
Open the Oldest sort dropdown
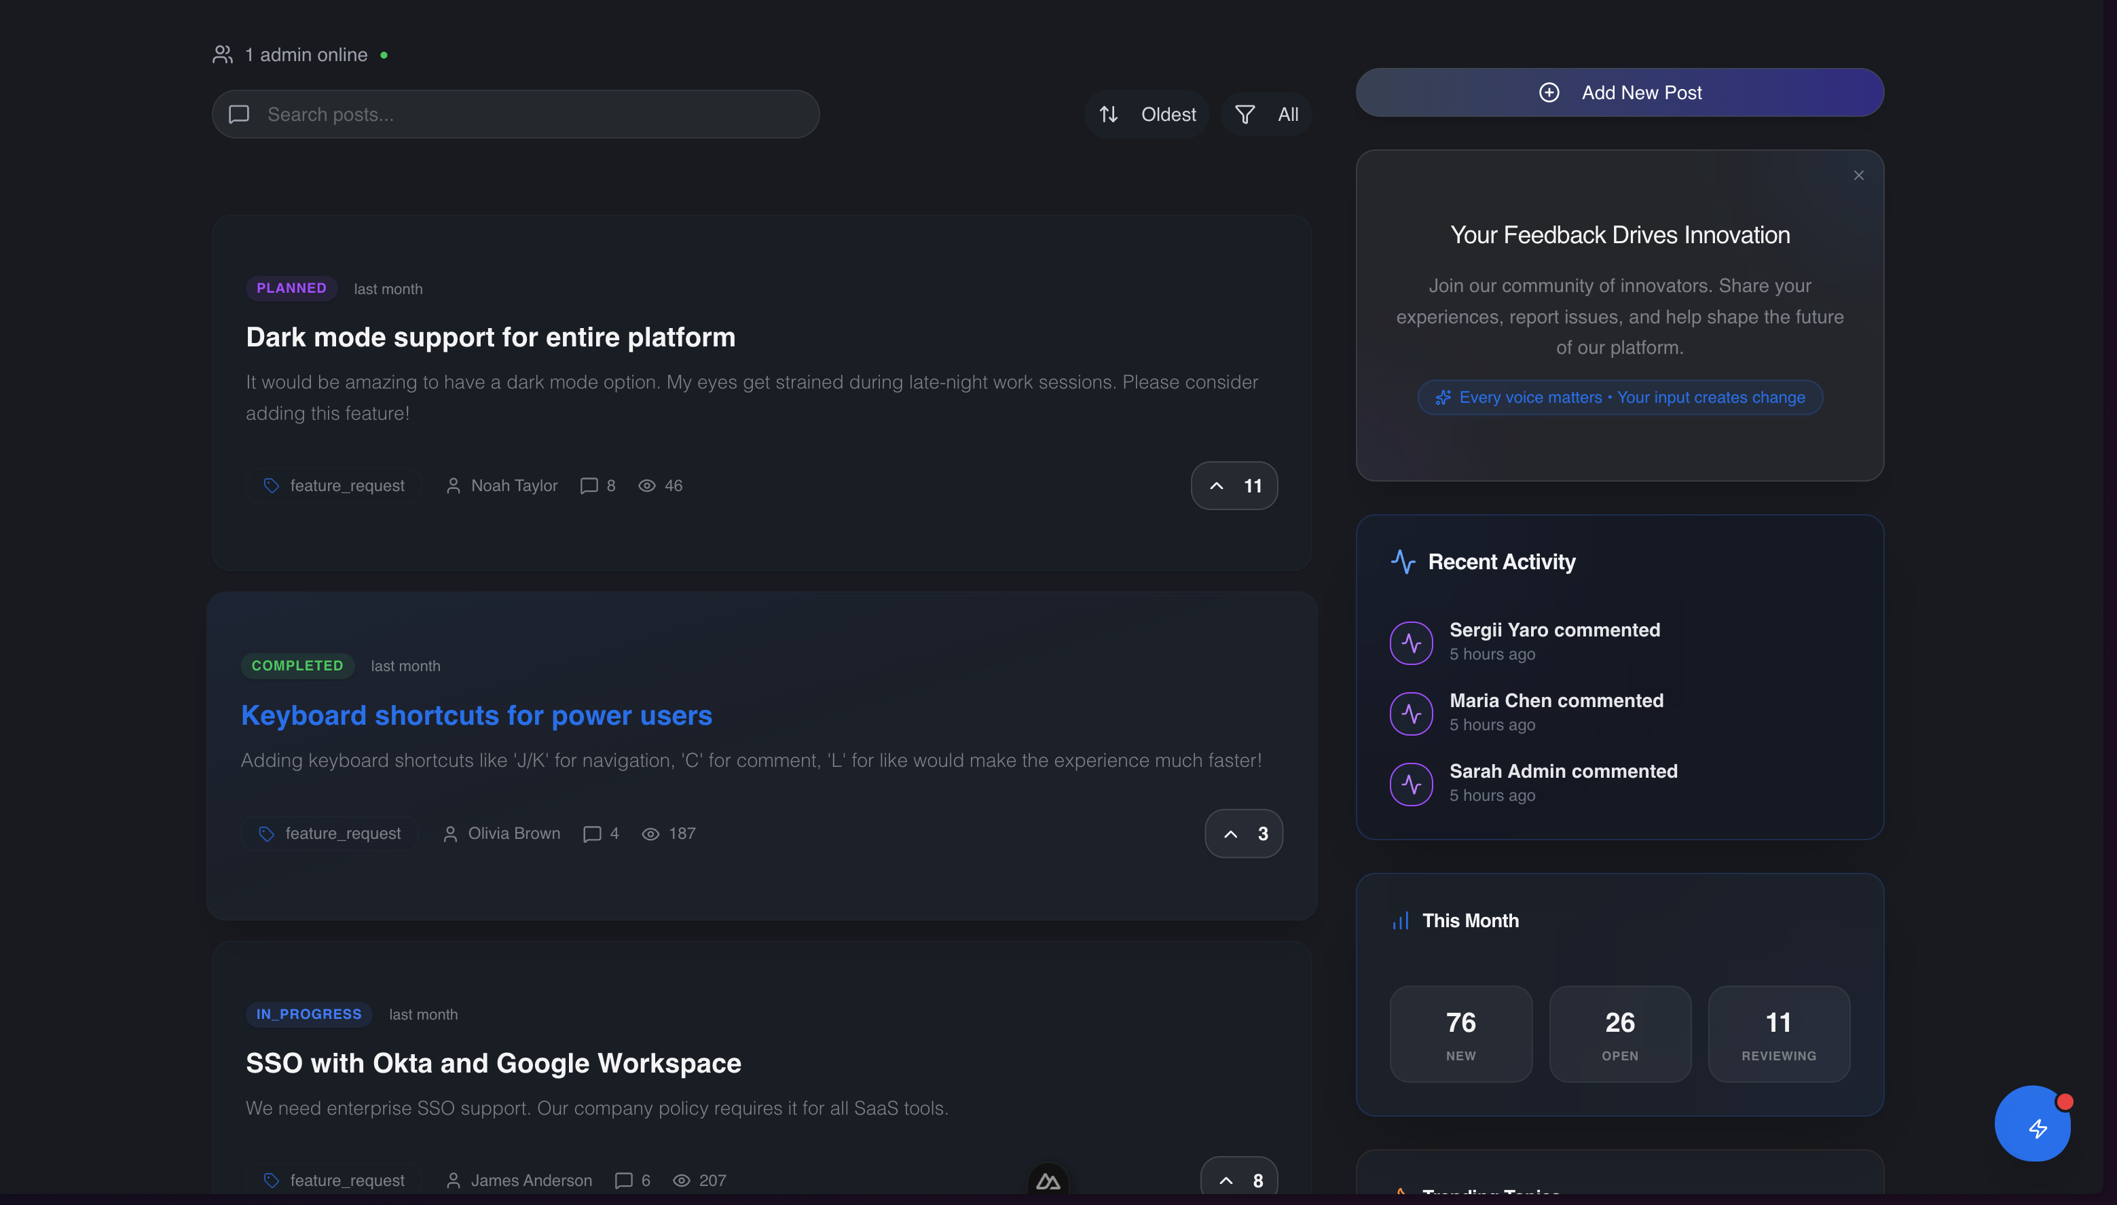pyautogui.click(x=1147, y=114)
